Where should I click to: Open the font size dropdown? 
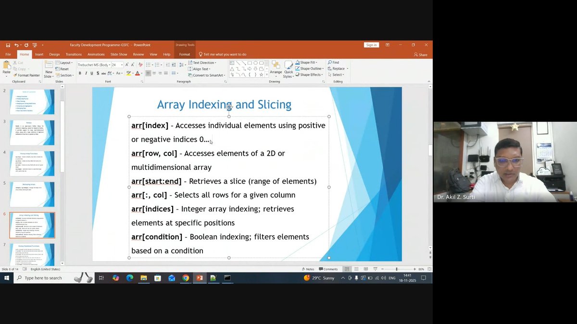pyautogui.click(x=122, y=65)
